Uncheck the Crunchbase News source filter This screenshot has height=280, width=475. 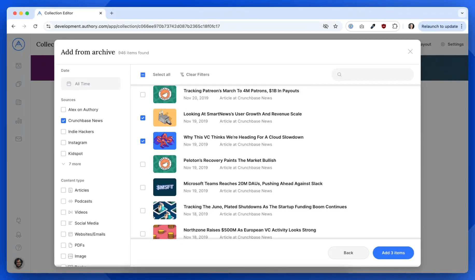(64, 121)
